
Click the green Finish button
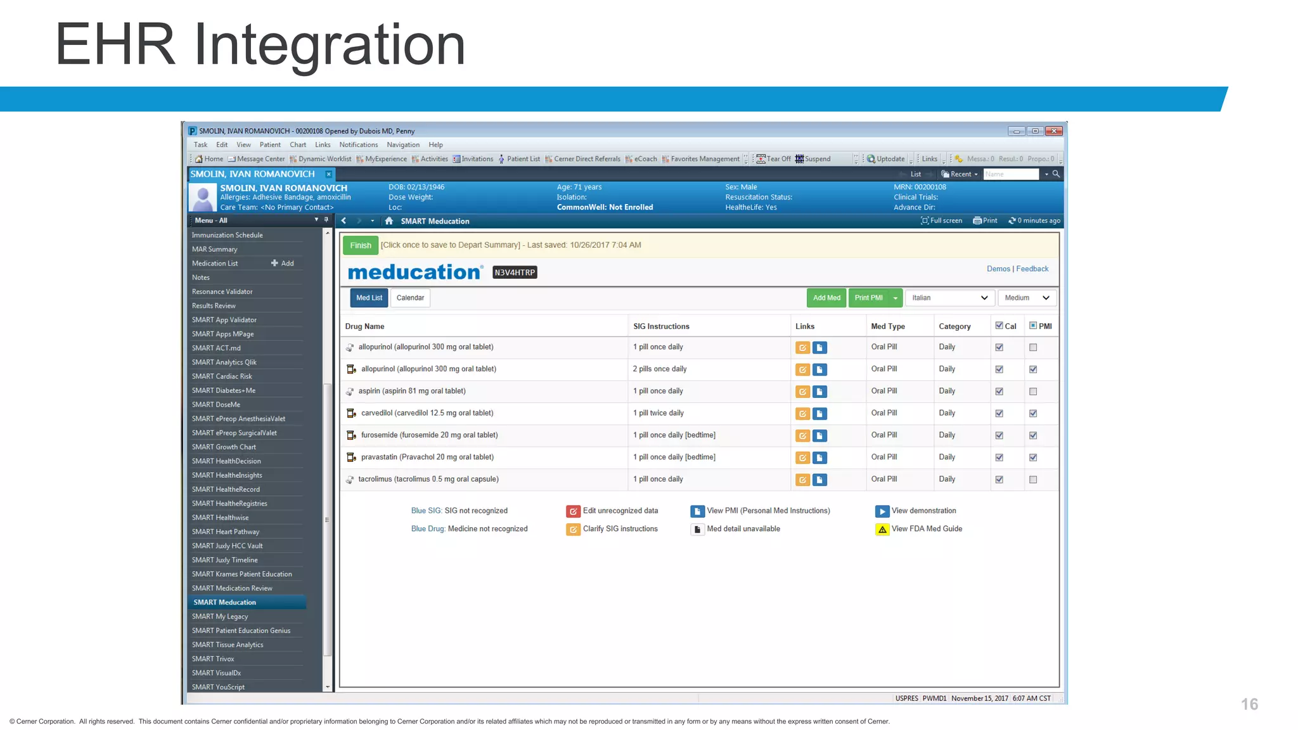360,245
